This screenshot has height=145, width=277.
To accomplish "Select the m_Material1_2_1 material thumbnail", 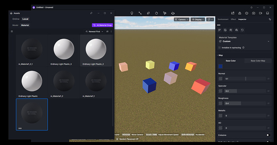I will [x=32, y=50].
